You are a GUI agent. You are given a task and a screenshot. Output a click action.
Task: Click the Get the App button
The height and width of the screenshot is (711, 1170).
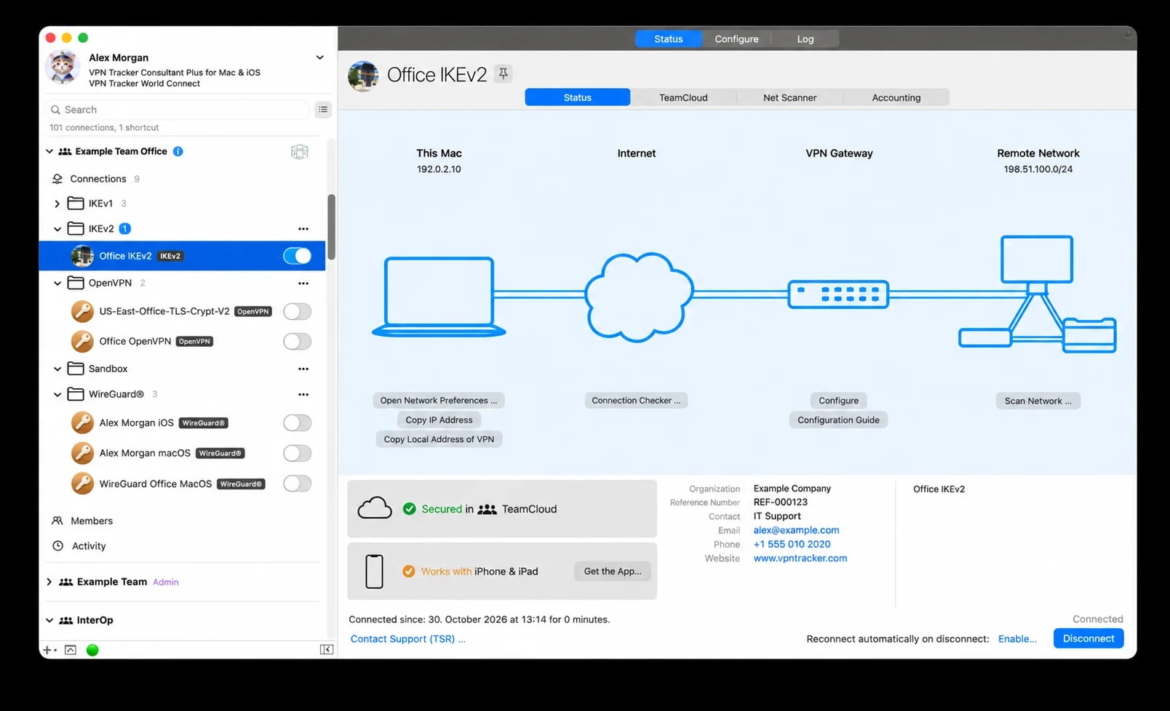point(613,571)
